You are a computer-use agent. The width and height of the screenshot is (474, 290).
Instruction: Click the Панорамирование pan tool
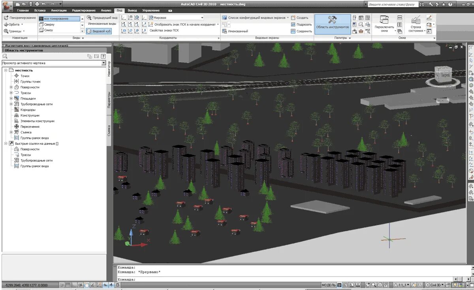[x=19, y=18]
